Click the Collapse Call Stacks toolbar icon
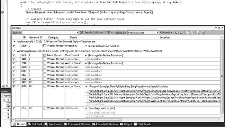225x127 pixels. tap(181, 33)
